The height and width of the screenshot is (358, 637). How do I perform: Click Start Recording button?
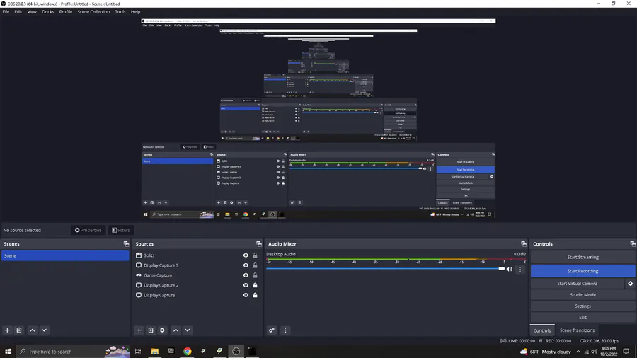[583, 271]
